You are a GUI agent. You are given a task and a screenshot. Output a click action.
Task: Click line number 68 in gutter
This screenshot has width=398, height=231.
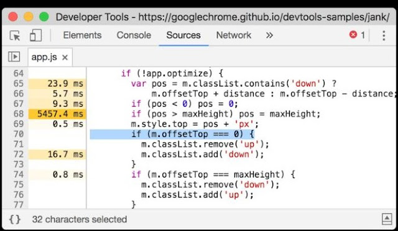click(x=18, y=114)
